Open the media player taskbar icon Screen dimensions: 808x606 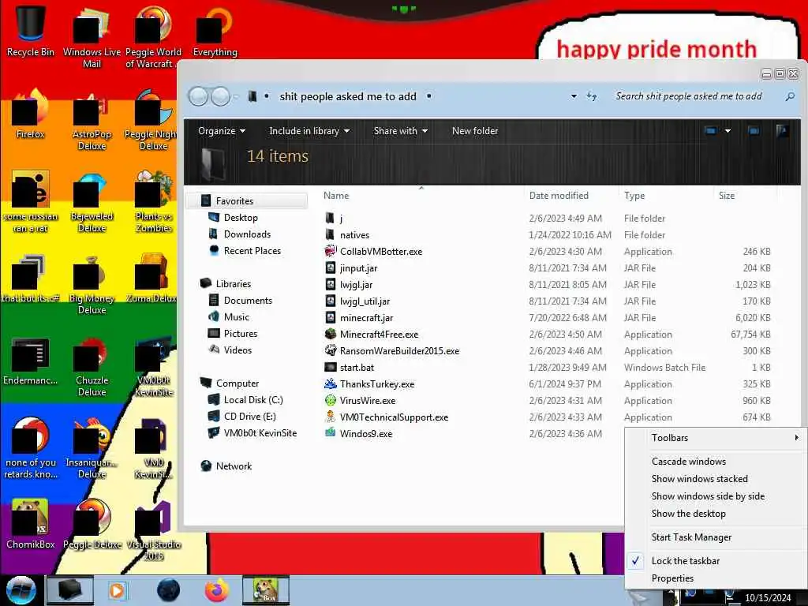(117, 590)
